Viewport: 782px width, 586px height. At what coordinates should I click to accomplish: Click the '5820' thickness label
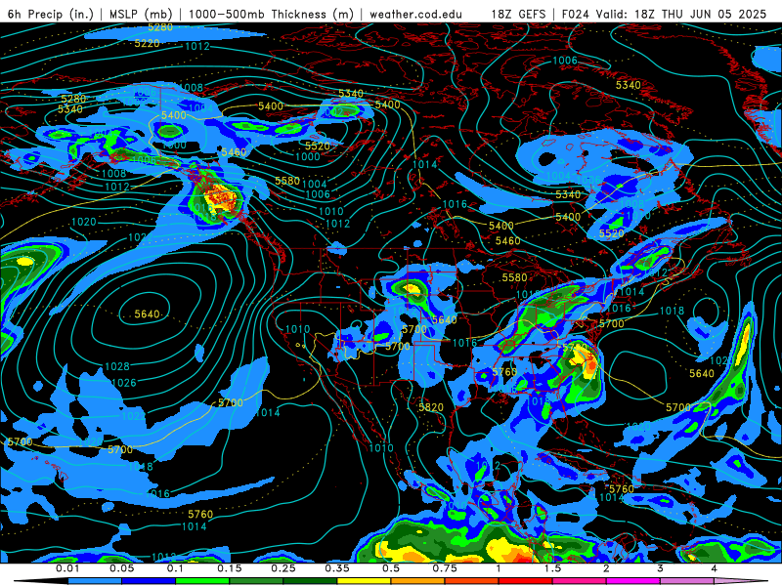pos(431,407)
